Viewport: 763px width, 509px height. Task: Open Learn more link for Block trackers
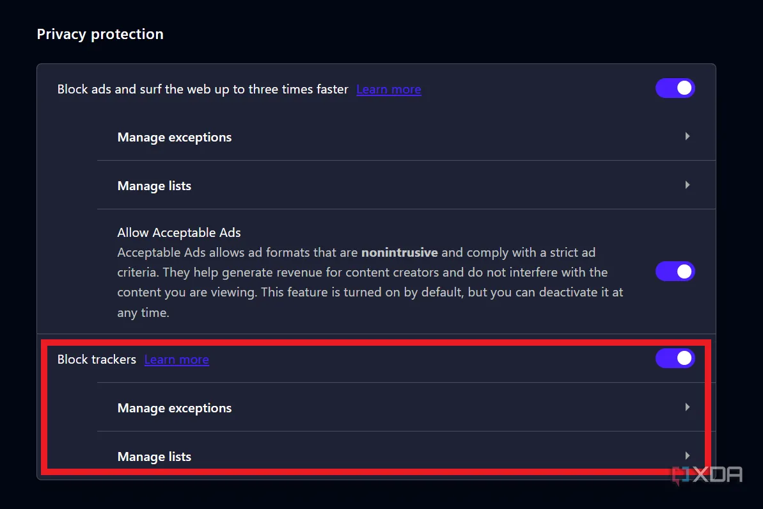177,360
